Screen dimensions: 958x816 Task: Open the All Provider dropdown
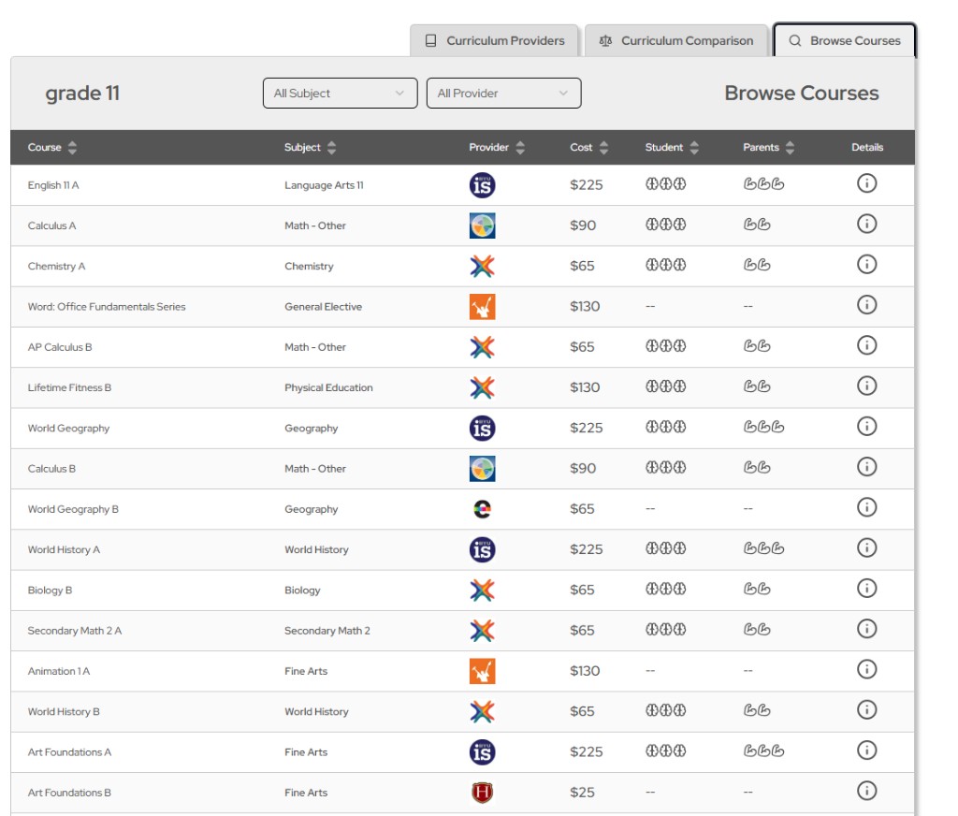point(504,93)
